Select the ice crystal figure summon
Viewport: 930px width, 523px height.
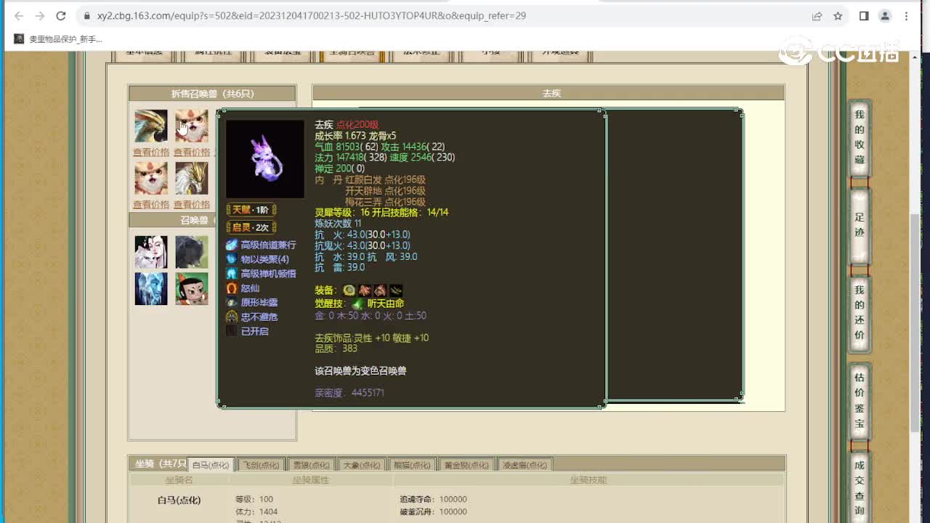(151, 288)
